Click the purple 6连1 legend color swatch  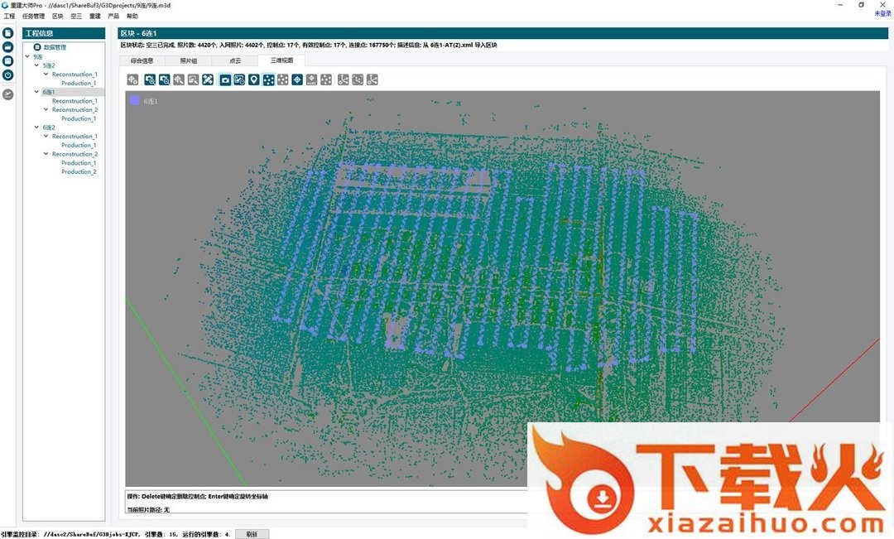pyautogui.click(x=134, y=100)
